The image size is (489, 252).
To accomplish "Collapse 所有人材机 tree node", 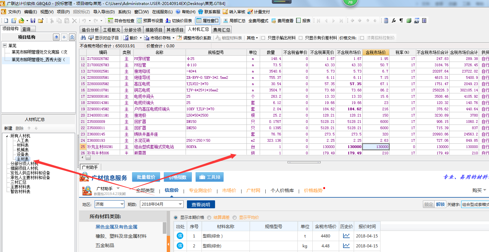I will tap(7, 136).
